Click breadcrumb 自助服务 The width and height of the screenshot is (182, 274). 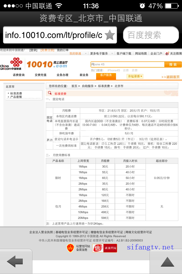pyautogui.click(x=88, y=86)
